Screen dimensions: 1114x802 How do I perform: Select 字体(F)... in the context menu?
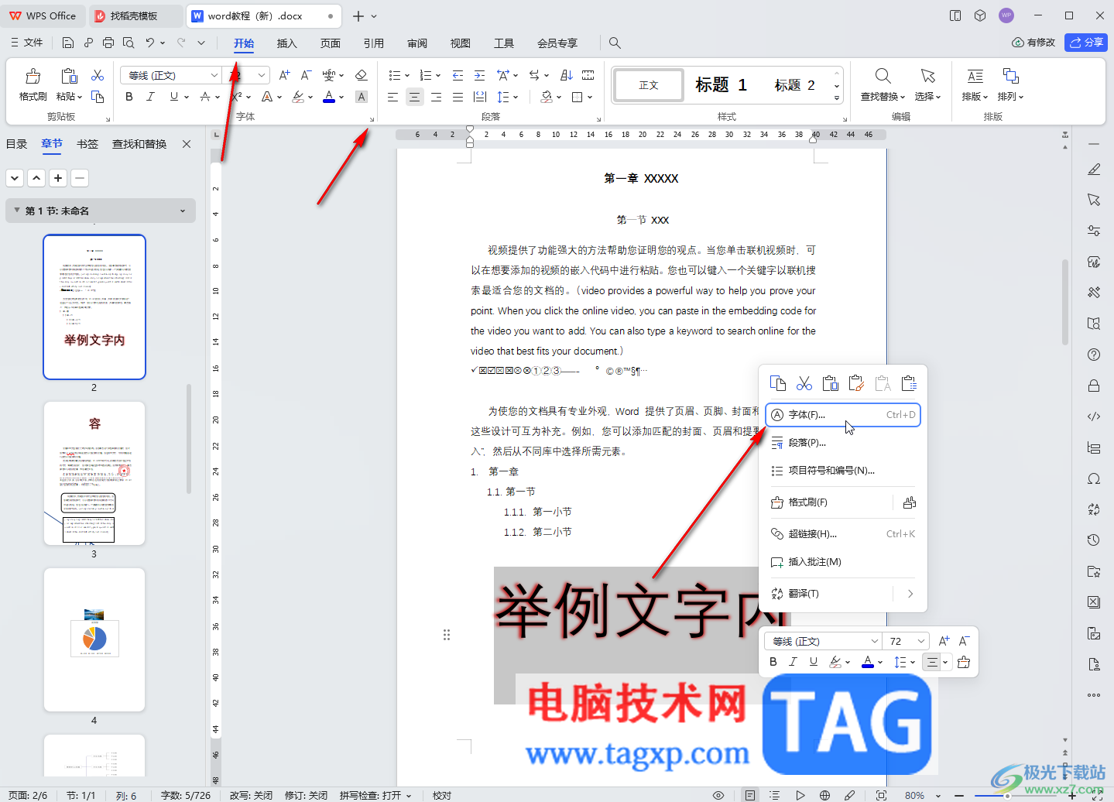(842, 415)
